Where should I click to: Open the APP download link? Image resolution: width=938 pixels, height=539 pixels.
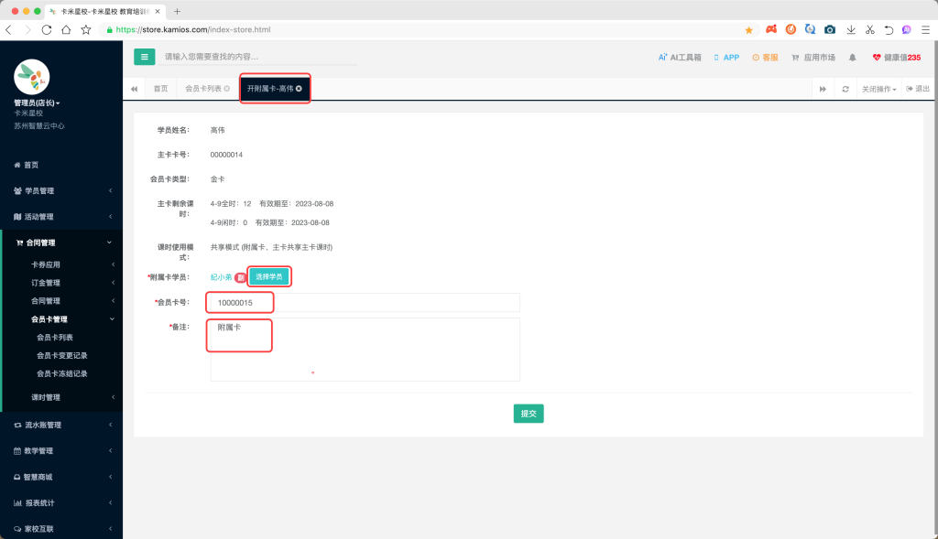coord(726,58)
